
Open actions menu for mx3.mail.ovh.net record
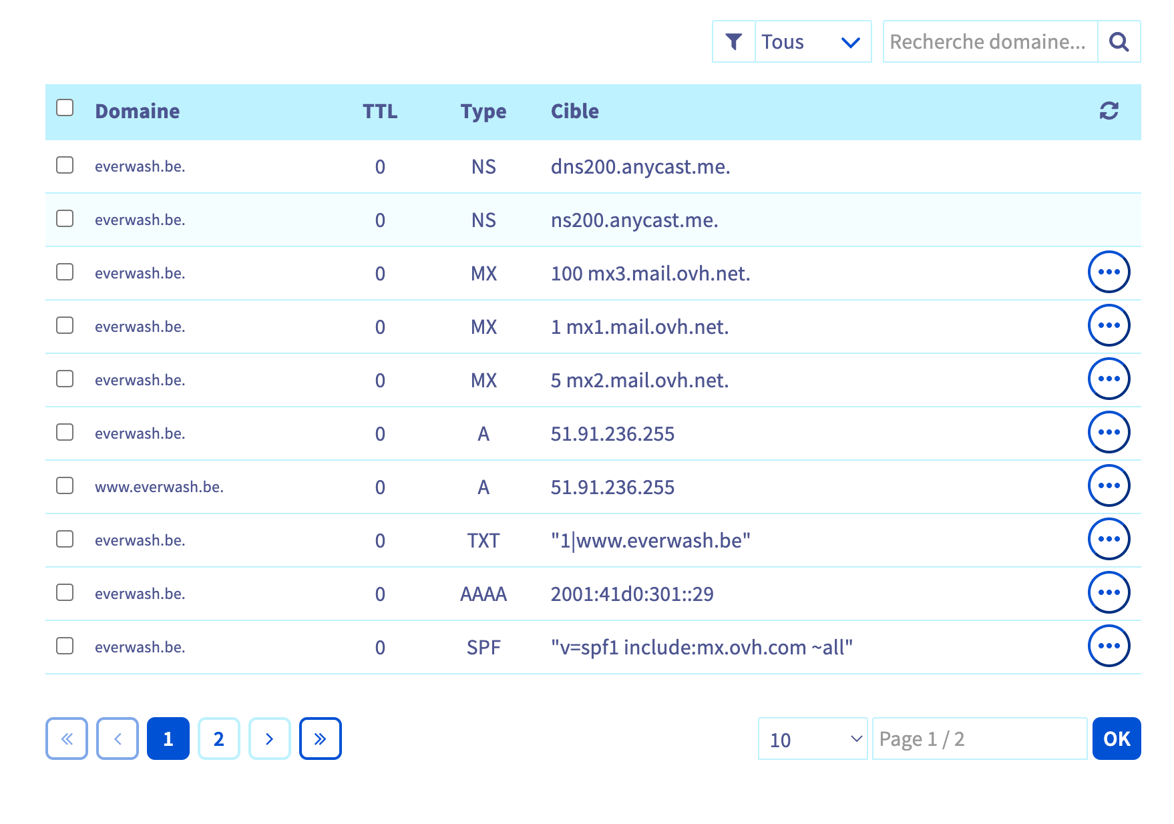click(1109, 272)
